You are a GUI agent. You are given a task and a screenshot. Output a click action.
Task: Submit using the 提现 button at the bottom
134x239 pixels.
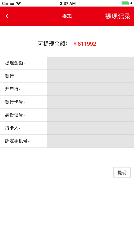pos(122,172)
